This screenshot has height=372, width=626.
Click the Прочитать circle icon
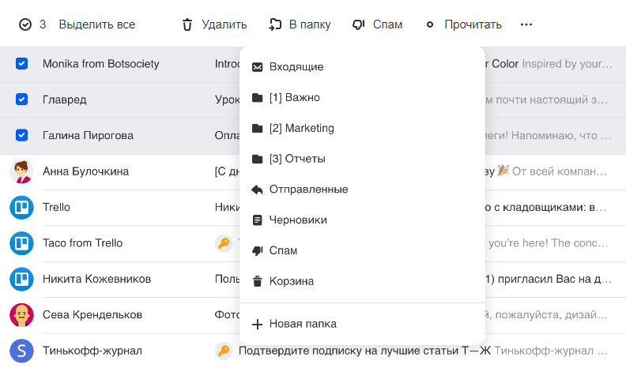coord(430,24)
